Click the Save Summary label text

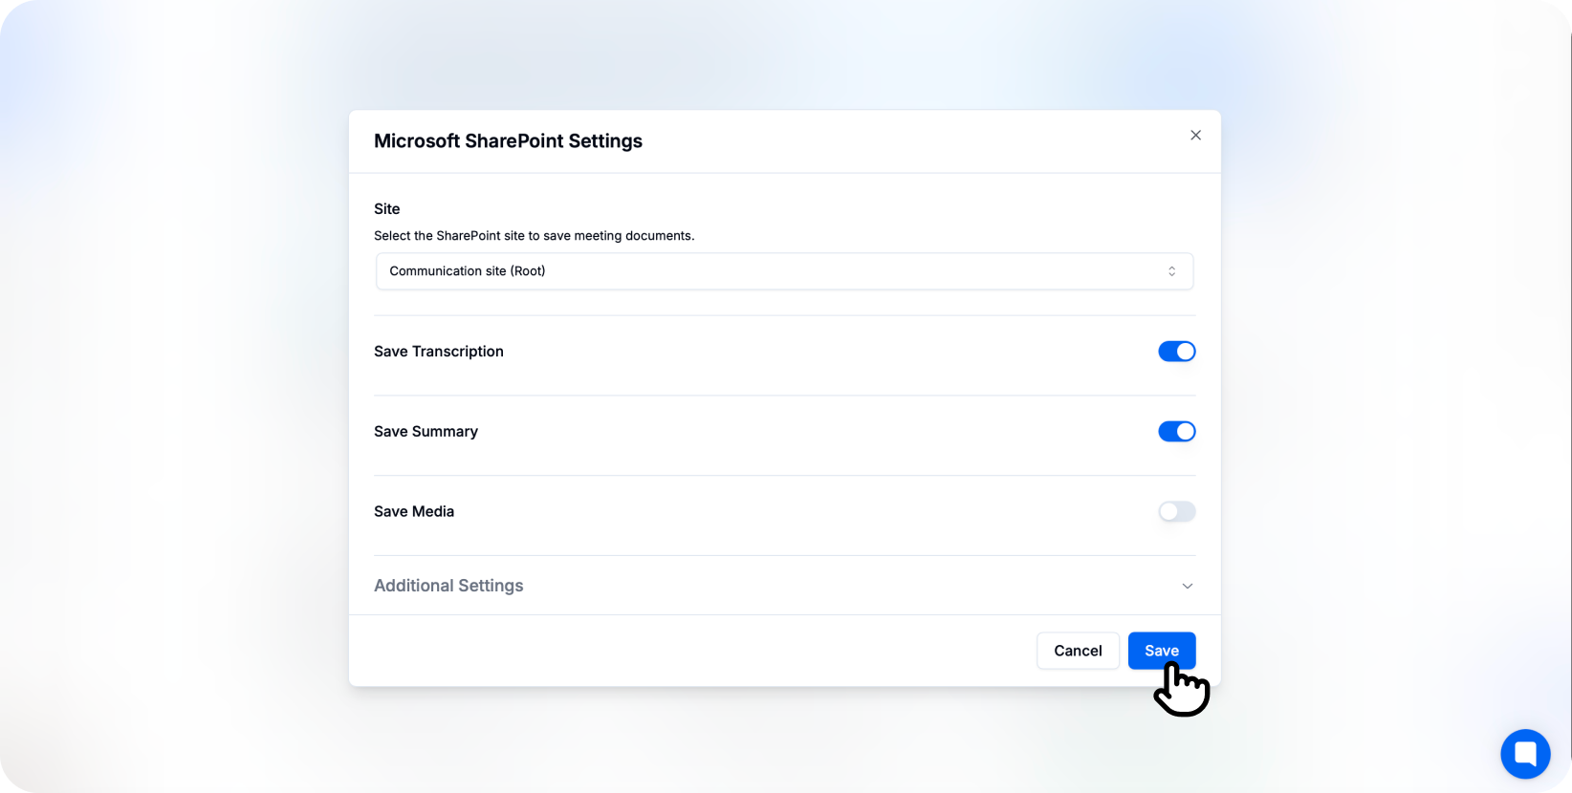coord(426,432)
